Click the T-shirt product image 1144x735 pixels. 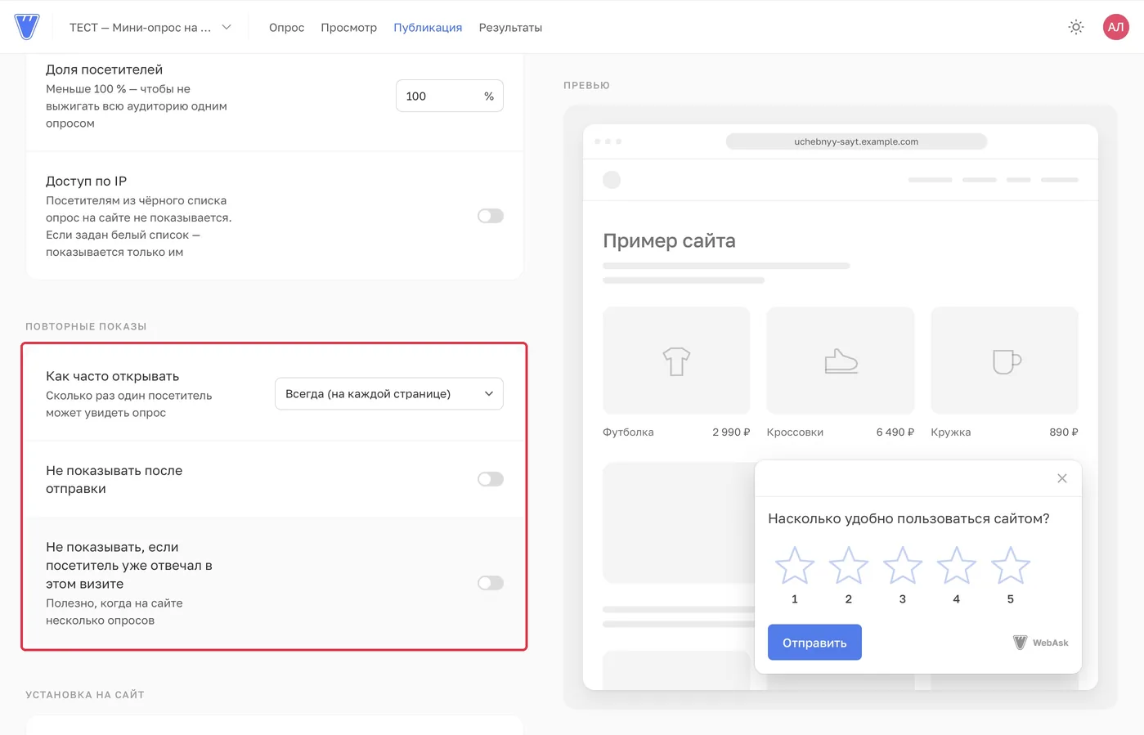pyautogui.click(x=676, y=361)
